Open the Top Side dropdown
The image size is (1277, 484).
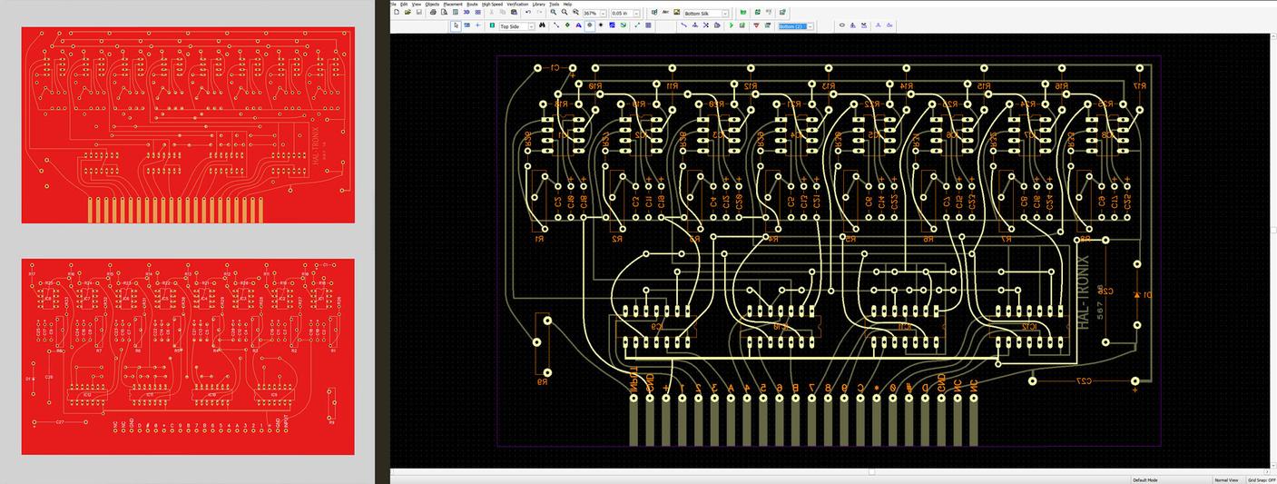coord(532,26)
